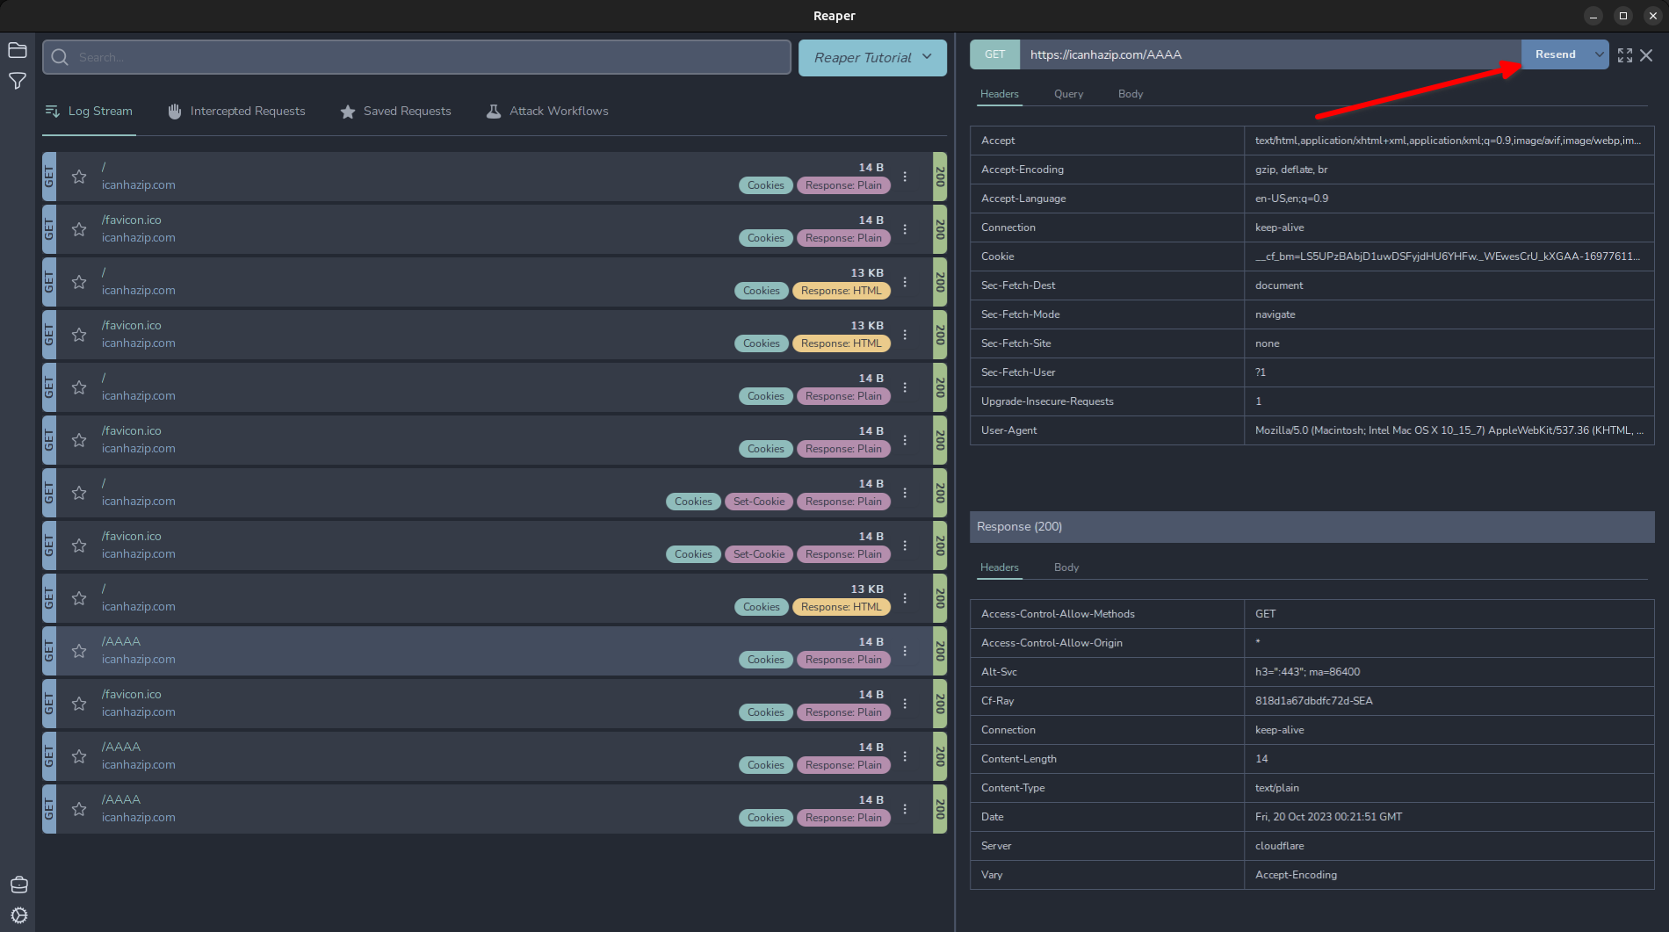Click the Upgrade-Insecure-Requests header name

pos(1047,401)
